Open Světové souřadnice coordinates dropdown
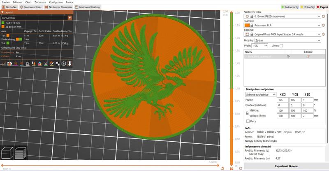The height and width of the screenshot is (171, 329). coord(261,95)
